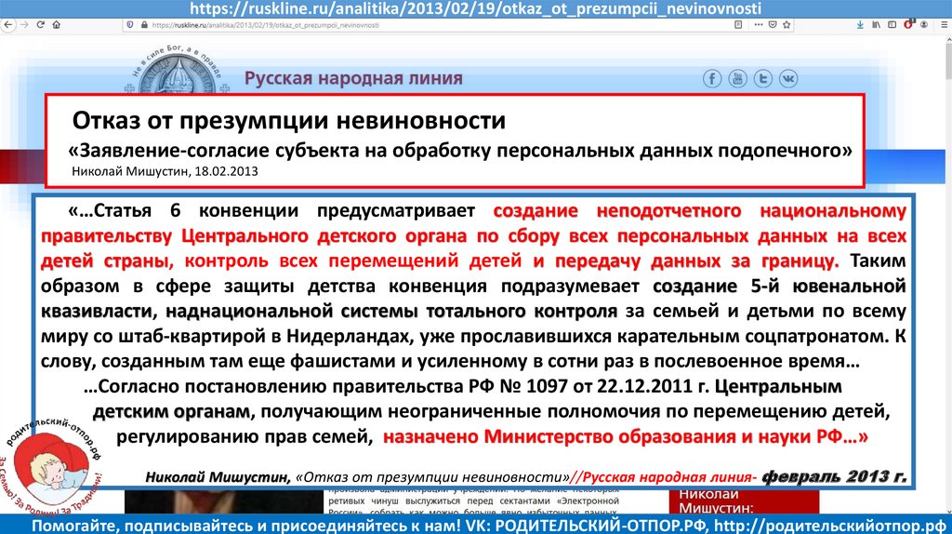Click the Русская народная линия site title
The image size is (952, 534).
pos(353,78)
